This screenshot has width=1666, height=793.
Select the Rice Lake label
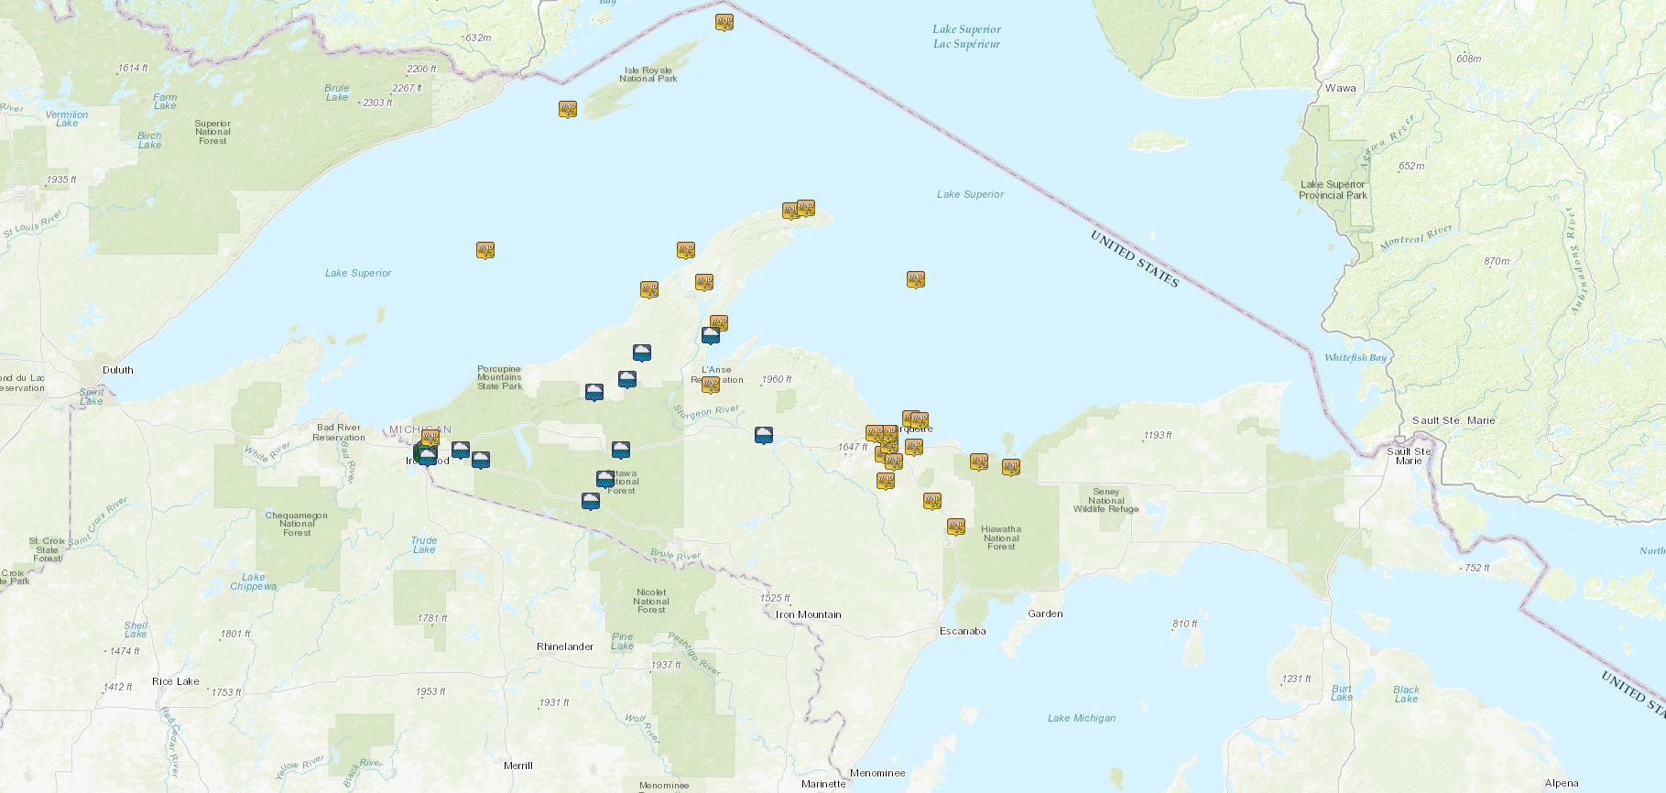[x=176, y=681]
